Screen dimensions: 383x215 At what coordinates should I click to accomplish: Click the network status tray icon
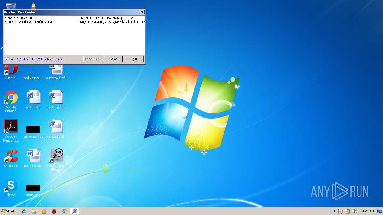[x=347, y=211]
